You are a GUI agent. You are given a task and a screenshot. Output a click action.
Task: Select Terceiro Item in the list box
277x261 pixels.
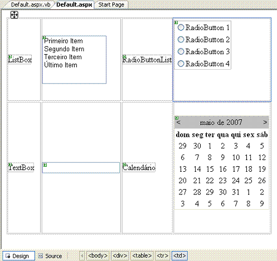coord(63,57)
